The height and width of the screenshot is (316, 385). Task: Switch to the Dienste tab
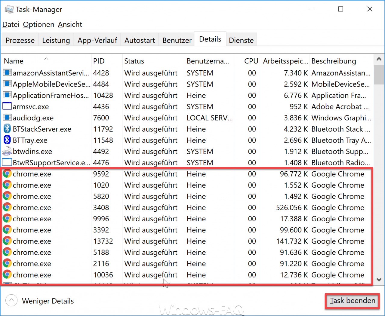click(241, 40)
